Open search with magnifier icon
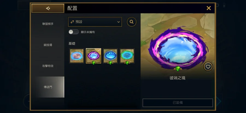The width and height of the screenshot is (246, 113). 132,22
